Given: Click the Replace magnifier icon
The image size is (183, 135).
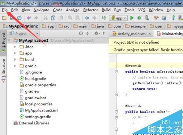Looking at the screenshot, I should (x=78, y=18).
